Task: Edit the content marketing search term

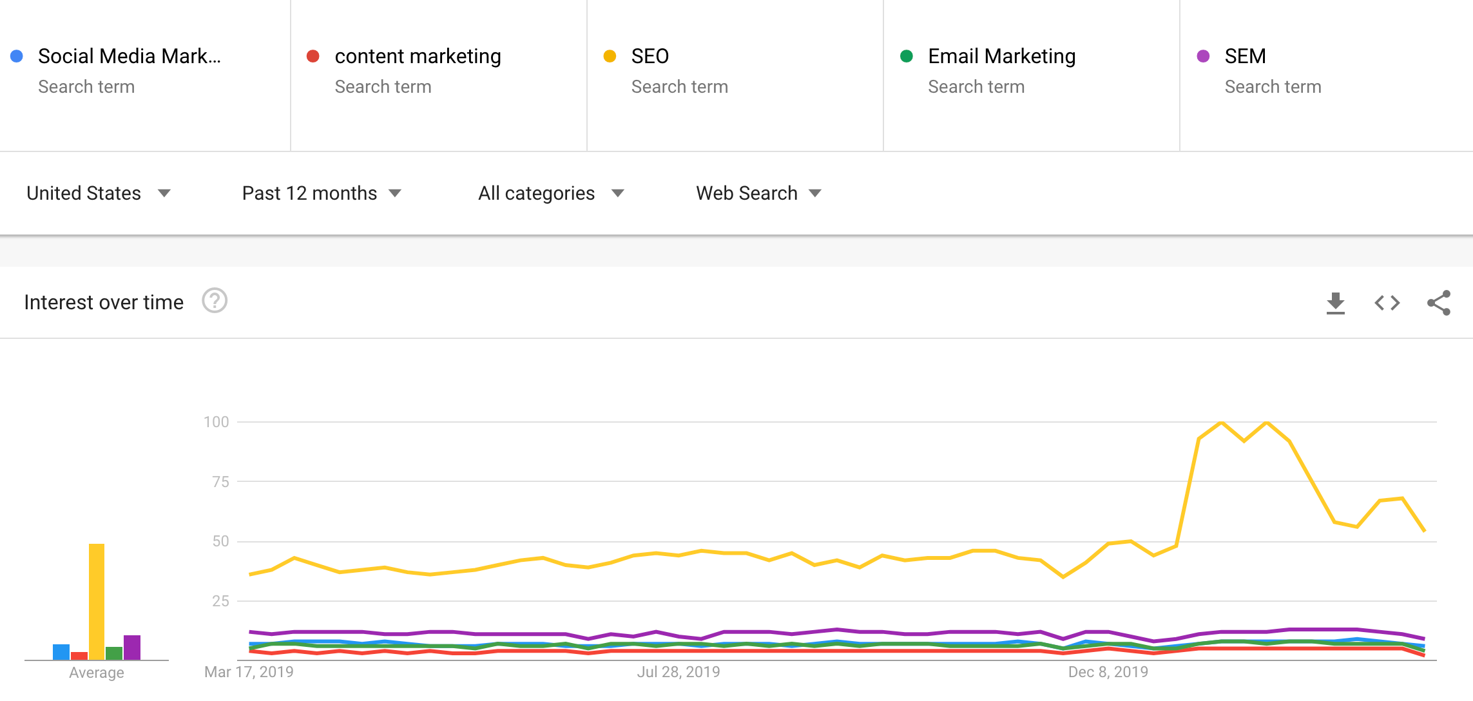Action: tap(418, 57)
